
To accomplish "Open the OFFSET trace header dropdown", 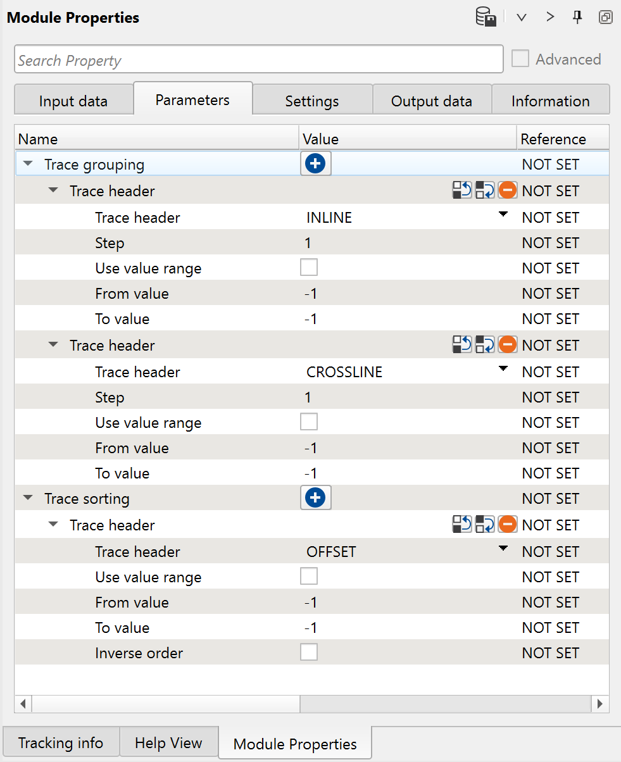I will [503, 549].
